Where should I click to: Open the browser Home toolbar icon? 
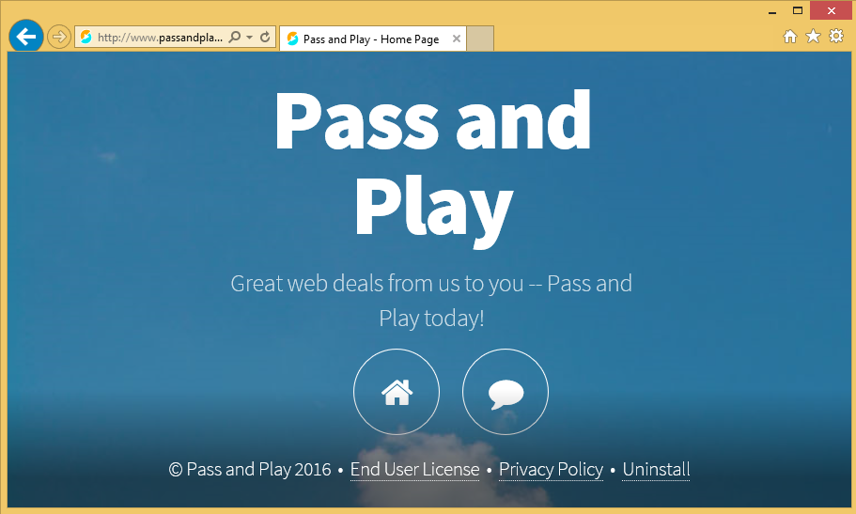(790, 37)
